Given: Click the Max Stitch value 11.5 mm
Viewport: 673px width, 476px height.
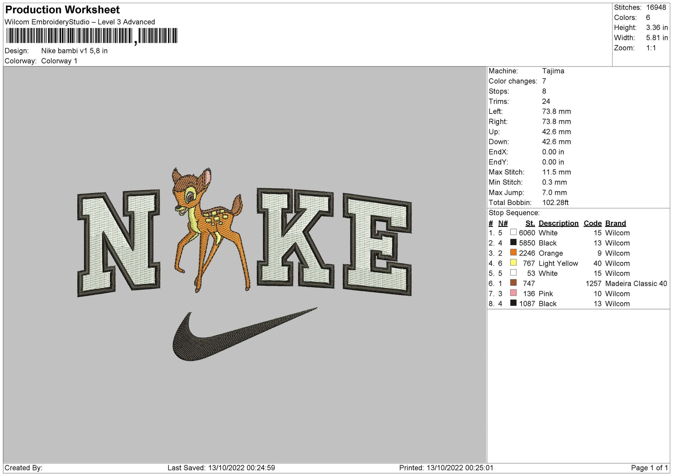Looking at the screenshot, I should pyautogui.click(x=556, y=172).
